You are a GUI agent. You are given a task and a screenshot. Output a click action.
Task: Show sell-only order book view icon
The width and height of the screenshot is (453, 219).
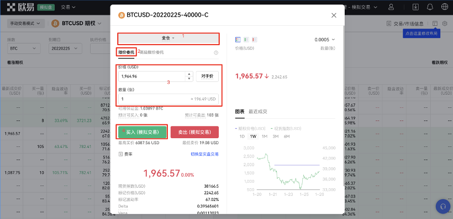[255, 40]
